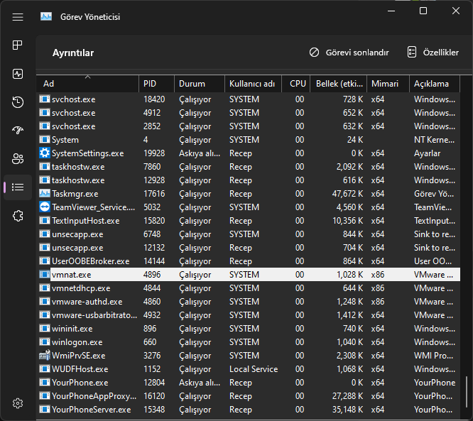The height and width of the screenshot is (421, 473).
Task: Open the Performance page icon in sidebar
Action: point(18,74)
